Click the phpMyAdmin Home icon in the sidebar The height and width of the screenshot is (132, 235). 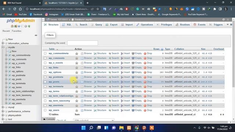[12, 26]
